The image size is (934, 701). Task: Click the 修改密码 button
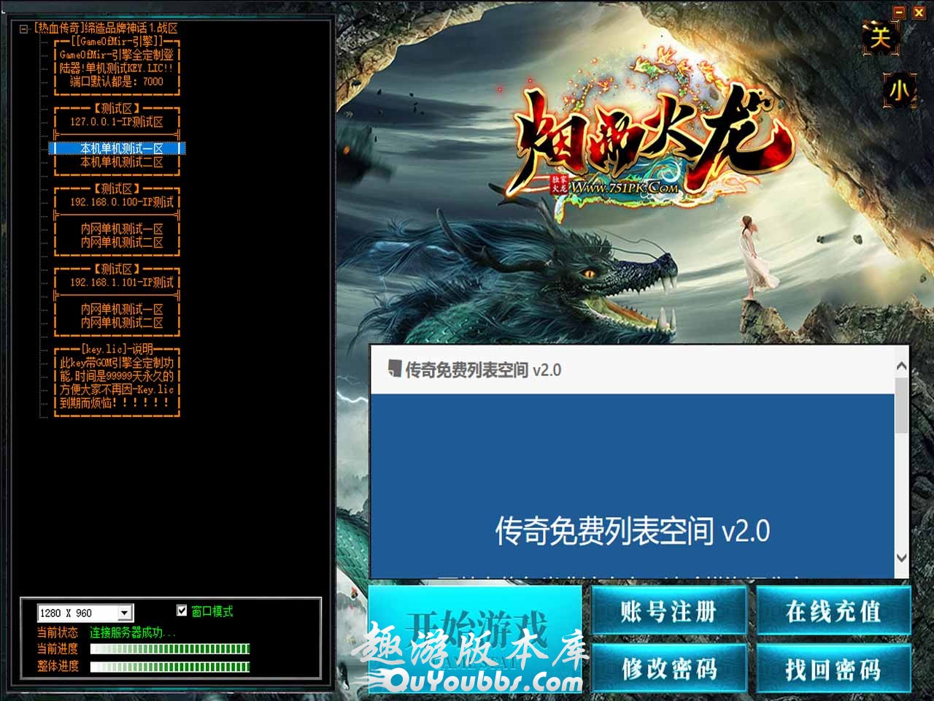point(669,668)
